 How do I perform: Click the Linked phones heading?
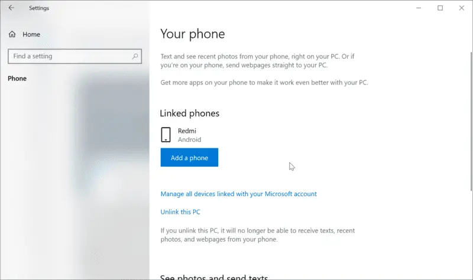tap(189, 113)
